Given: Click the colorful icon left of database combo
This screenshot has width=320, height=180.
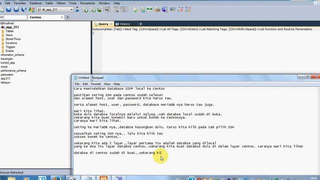Looking at the screenshot, I should [31, 9].
